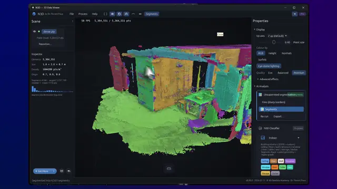This screenshot has width=337, height=189.
Task: Open the Up axis dropdown
Action: click(277, 36)
